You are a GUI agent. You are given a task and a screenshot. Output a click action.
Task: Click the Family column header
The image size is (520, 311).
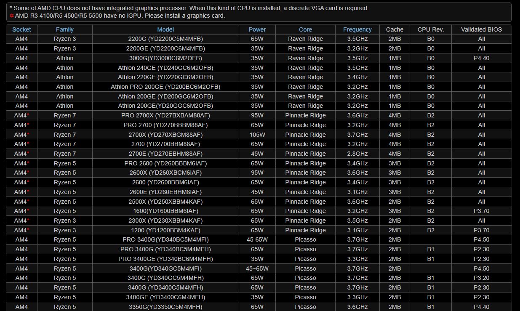[64, 29]
